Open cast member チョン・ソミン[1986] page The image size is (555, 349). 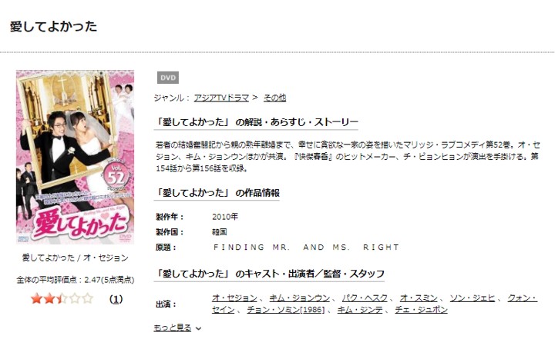tap(286, 310)
